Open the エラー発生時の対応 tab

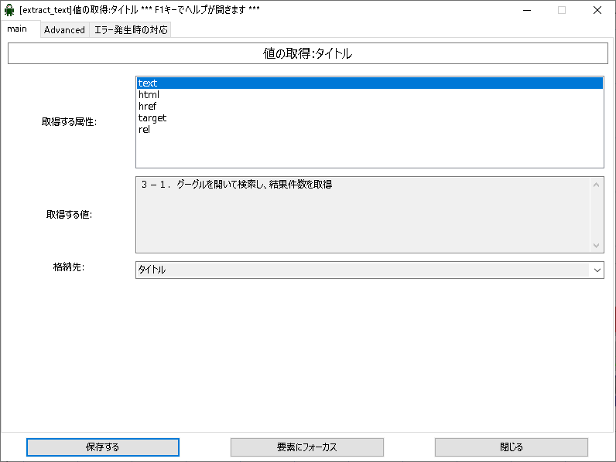point(131,30)
